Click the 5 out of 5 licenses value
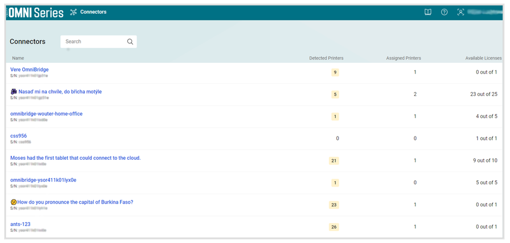510x243 pixels. pyautogui.click(x=487, y=183)
